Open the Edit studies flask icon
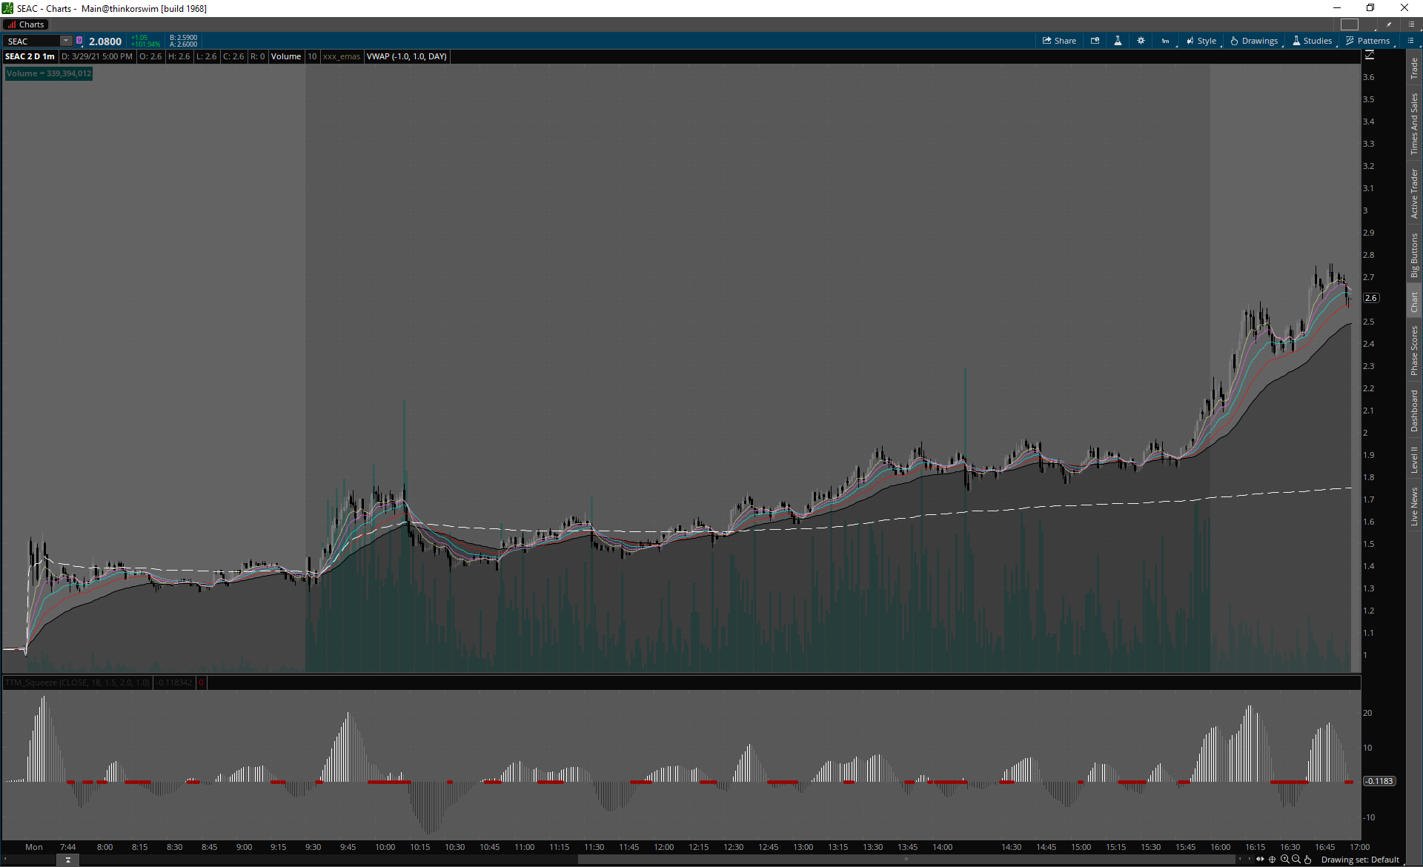1423x867 pixels. [1118, 41]
